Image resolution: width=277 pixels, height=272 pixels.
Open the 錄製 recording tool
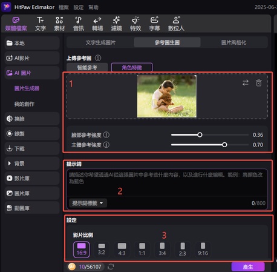[32, 134]
